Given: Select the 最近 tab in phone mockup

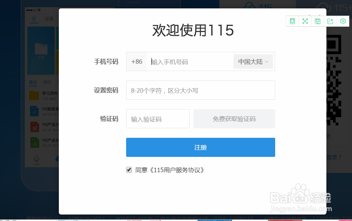Looking at the screenshot, I should (33, 82).
